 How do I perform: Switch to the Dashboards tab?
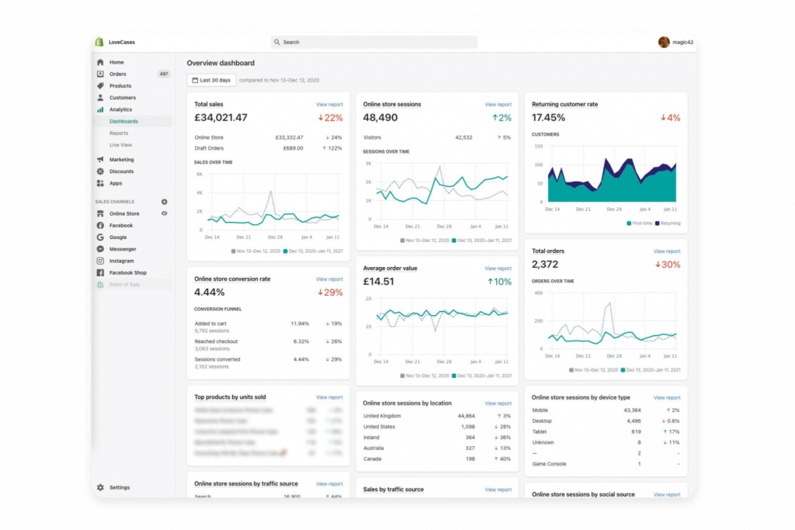[123, 121]
